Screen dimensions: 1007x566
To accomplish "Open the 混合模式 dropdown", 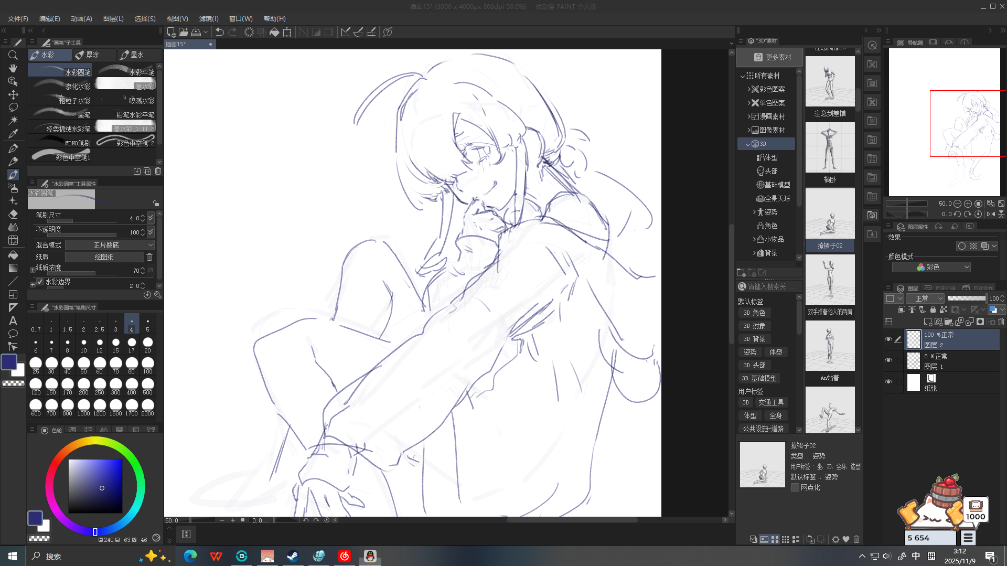I will coord(110,245).
